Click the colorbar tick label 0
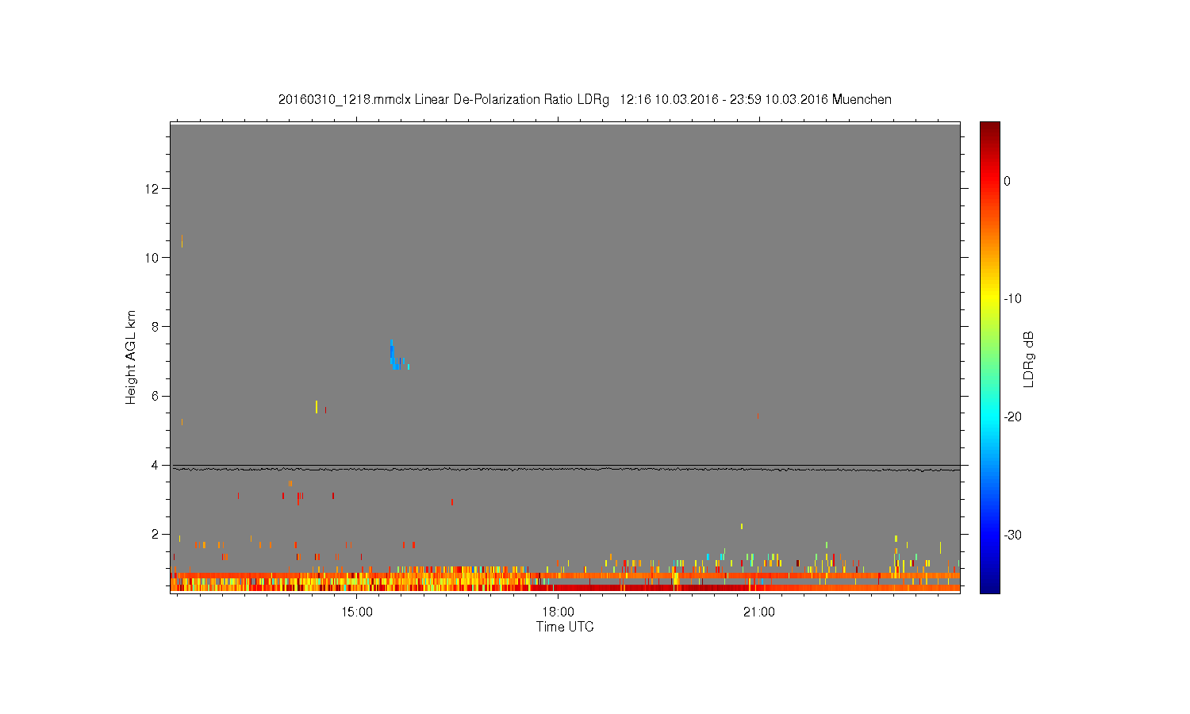The width and height of the screenshot is (1190, 714). click(x=1008, y=181)
